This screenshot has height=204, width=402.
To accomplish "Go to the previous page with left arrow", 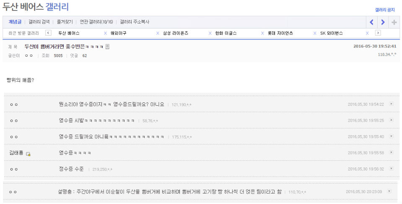I will [371, 22].
